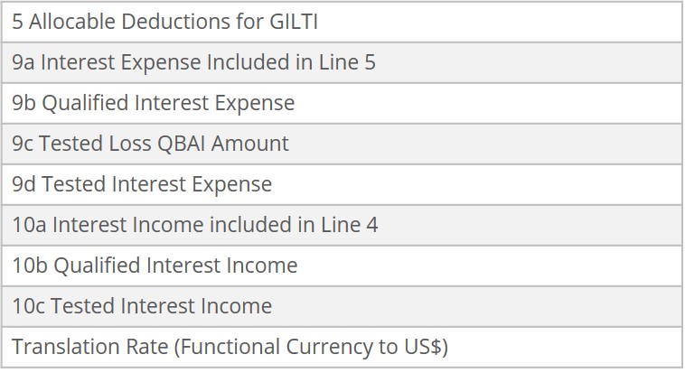Click the 10c Tested Interest Income row
685x373 pixels.
(x=342, y=306)
